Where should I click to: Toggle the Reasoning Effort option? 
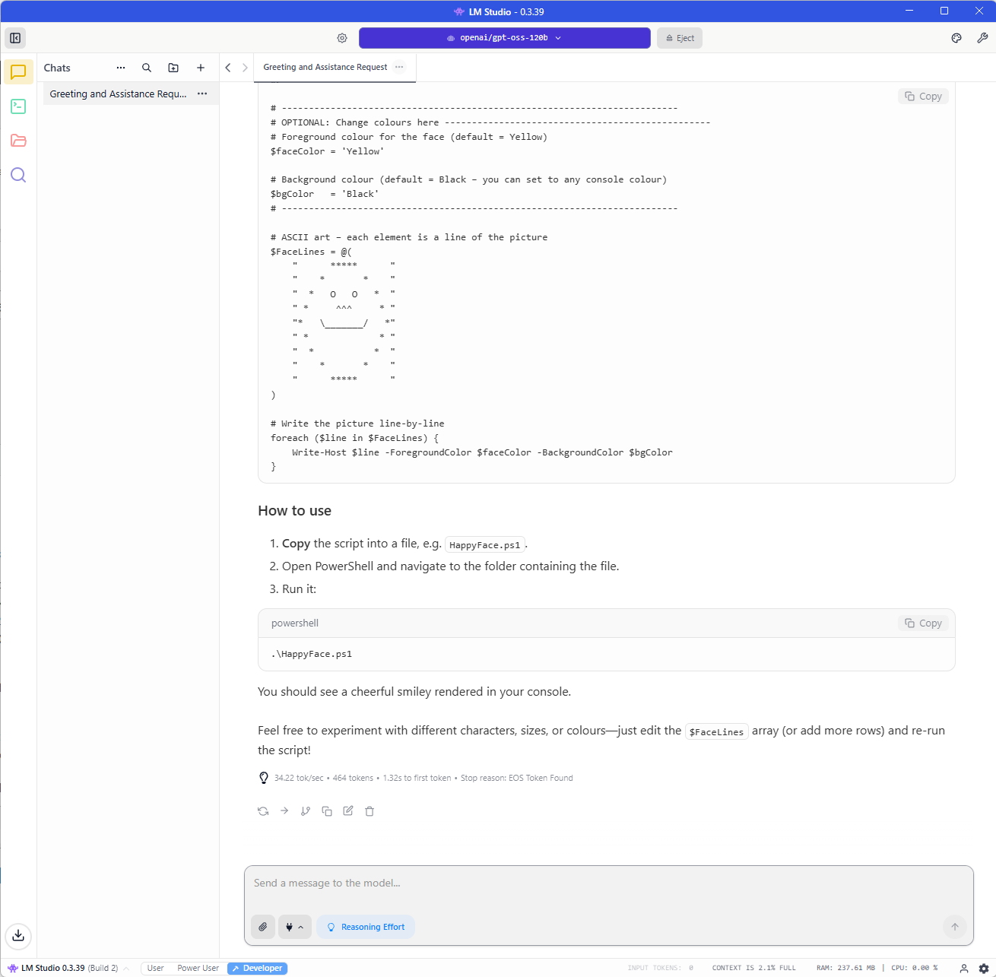(x=366, y=927)
